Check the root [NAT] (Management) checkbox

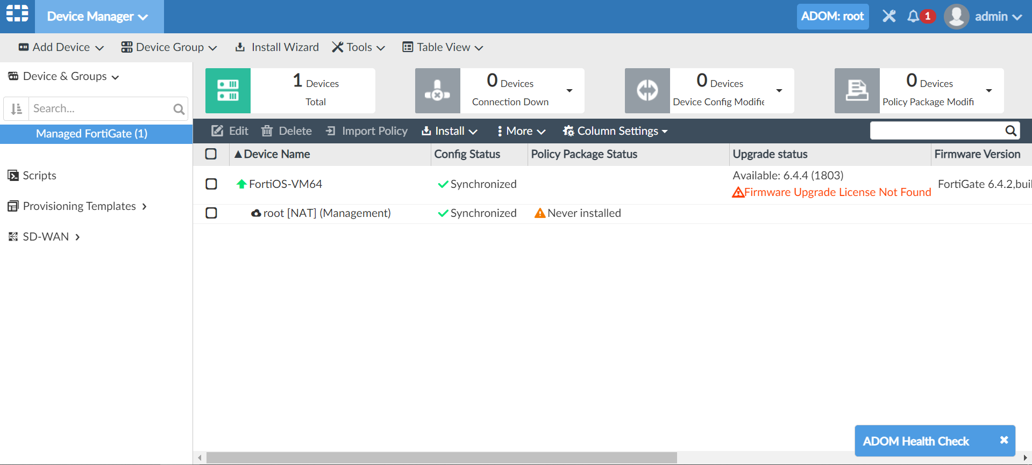[211, 213]
